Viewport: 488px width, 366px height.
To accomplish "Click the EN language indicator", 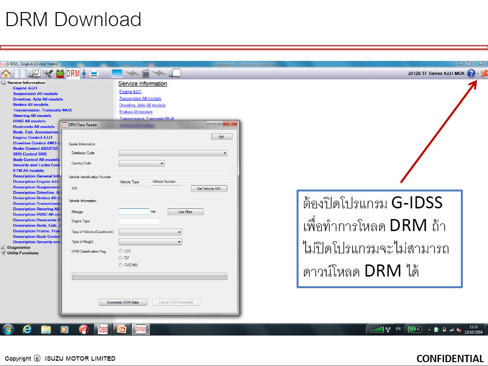I will pos(398,329).
